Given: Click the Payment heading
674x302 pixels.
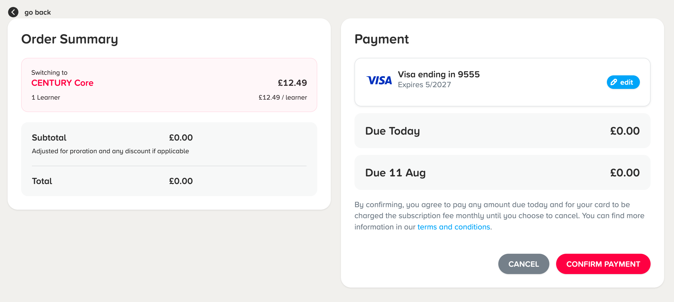Looking at the screenshot, I should pos(382,39).
